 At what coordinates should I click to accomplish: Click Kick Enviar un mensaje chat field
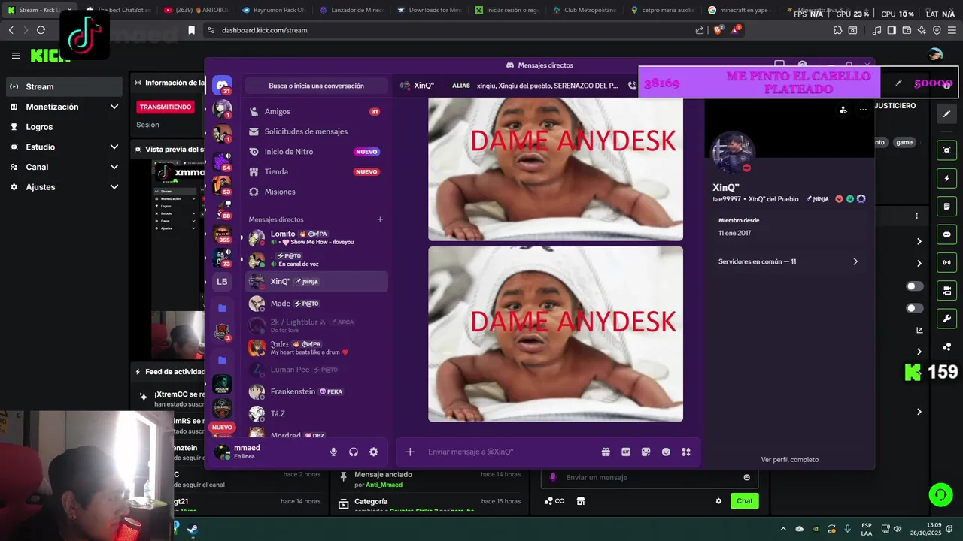[x=649, y=477]
